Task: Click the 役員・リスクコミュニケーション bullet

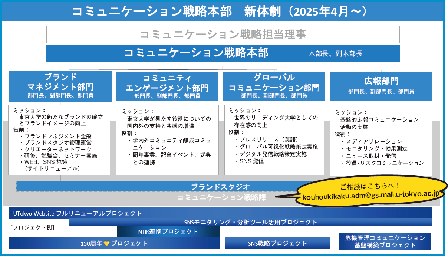Action: click(382, 163)
